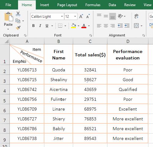
Task: Click the Paste button
Action: [8, 21]
